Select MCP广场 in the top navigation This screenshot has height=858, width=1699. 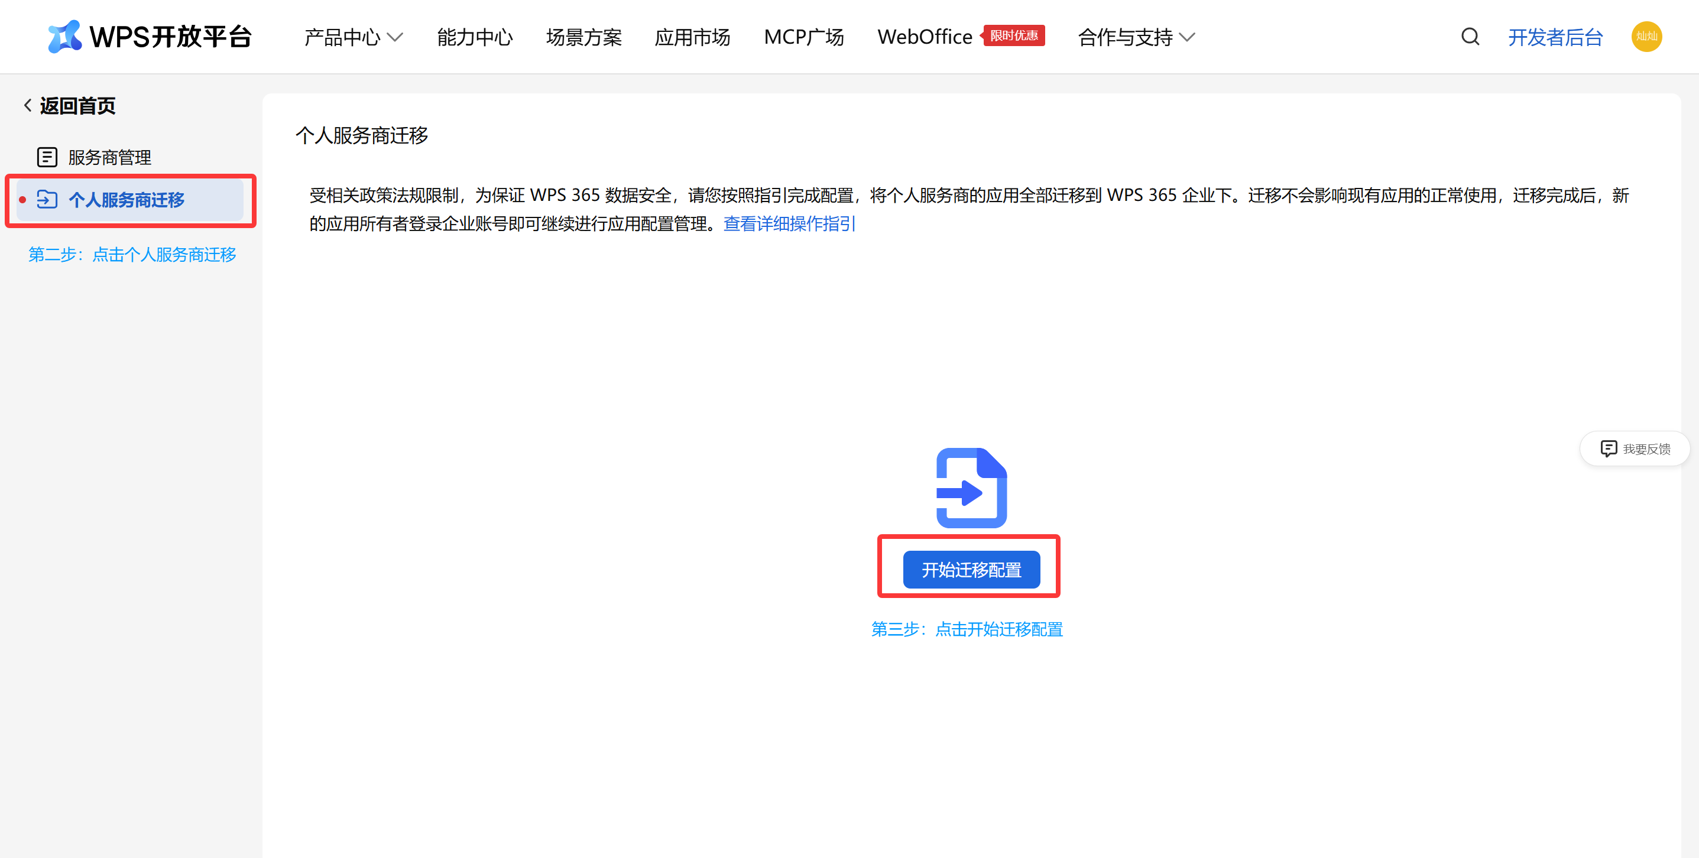(x=803, y=37)
